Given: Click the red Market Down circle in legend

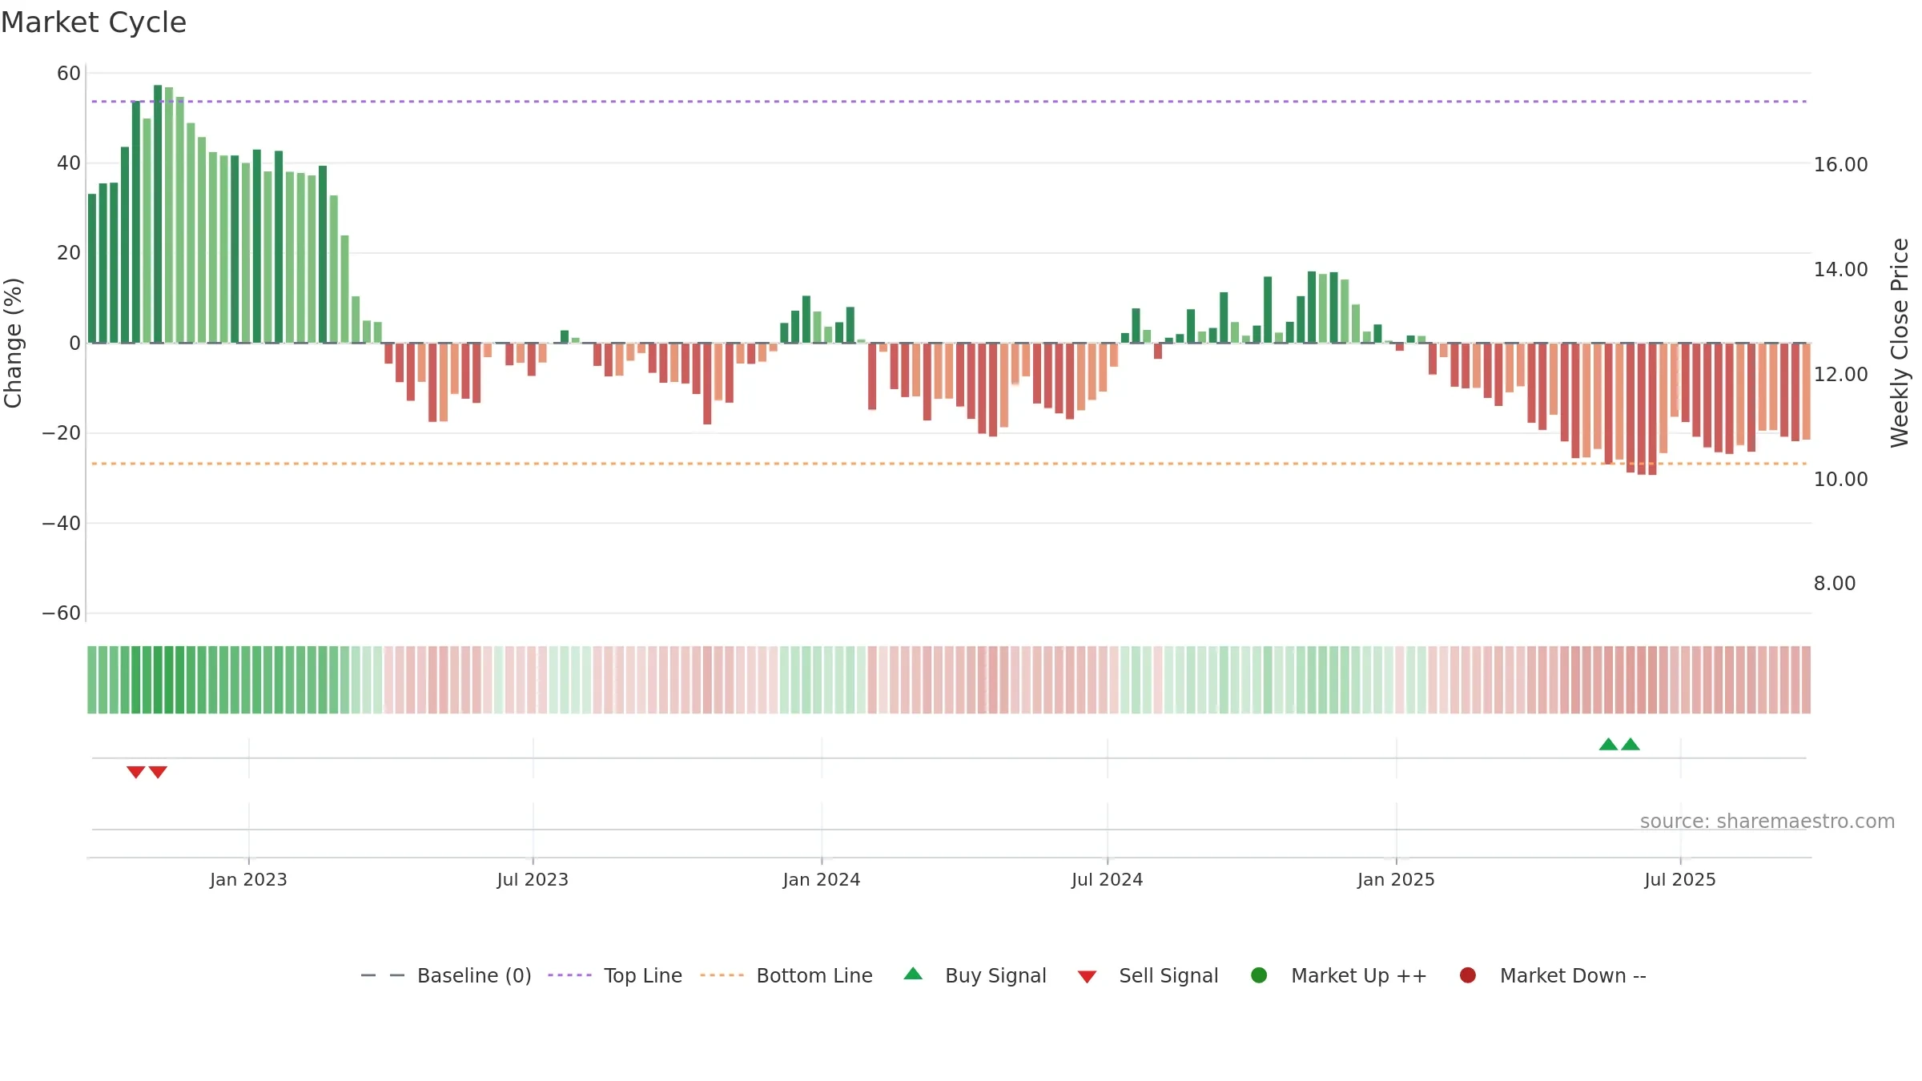Looking at the screenshot, I should click(x=1468, y=975).
